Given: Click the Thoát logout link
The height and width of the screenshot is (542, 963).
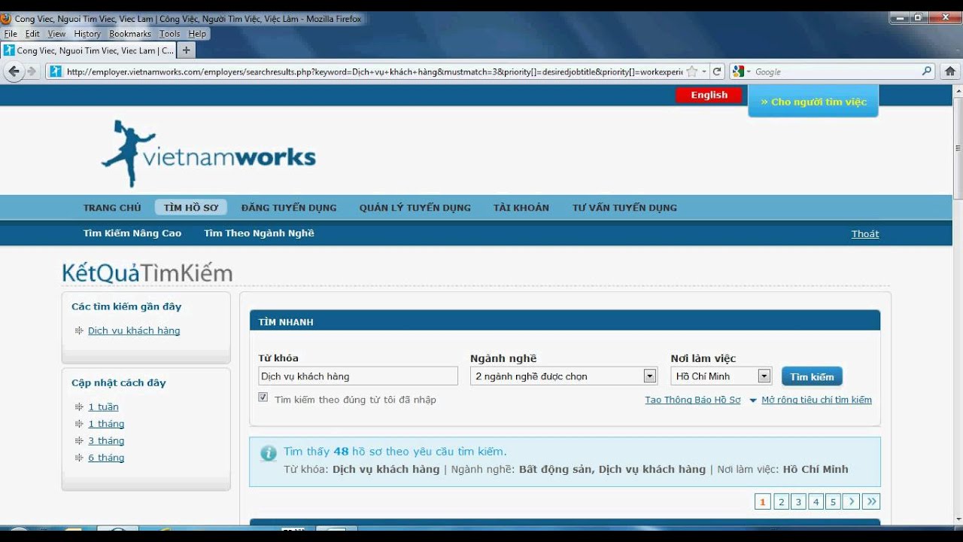Looking at the screenshot, I should pyautogui.click(x=865, y=234).
